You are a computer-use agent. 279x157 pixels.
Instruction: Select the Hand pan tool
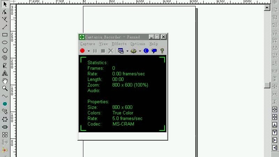coord(5,81)
